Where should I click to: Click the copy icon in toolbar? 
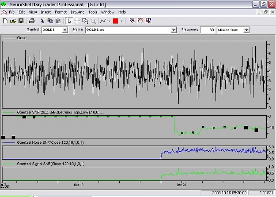point(50,21)
